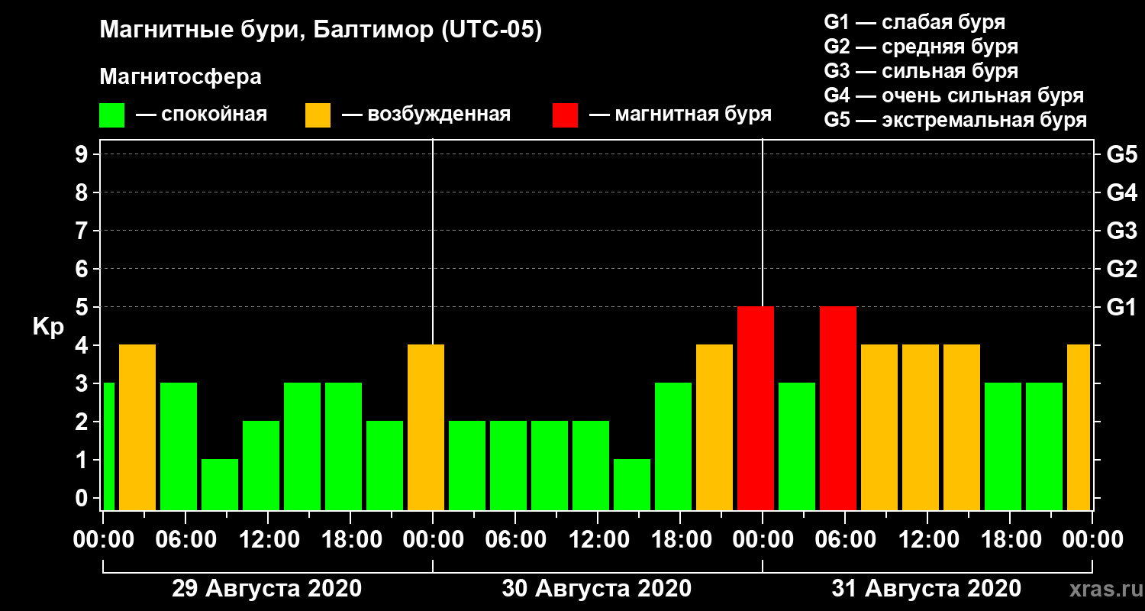Click the line 'G5 — экстремальная буря'
The image size is (1145, 611).
[955, 120]
